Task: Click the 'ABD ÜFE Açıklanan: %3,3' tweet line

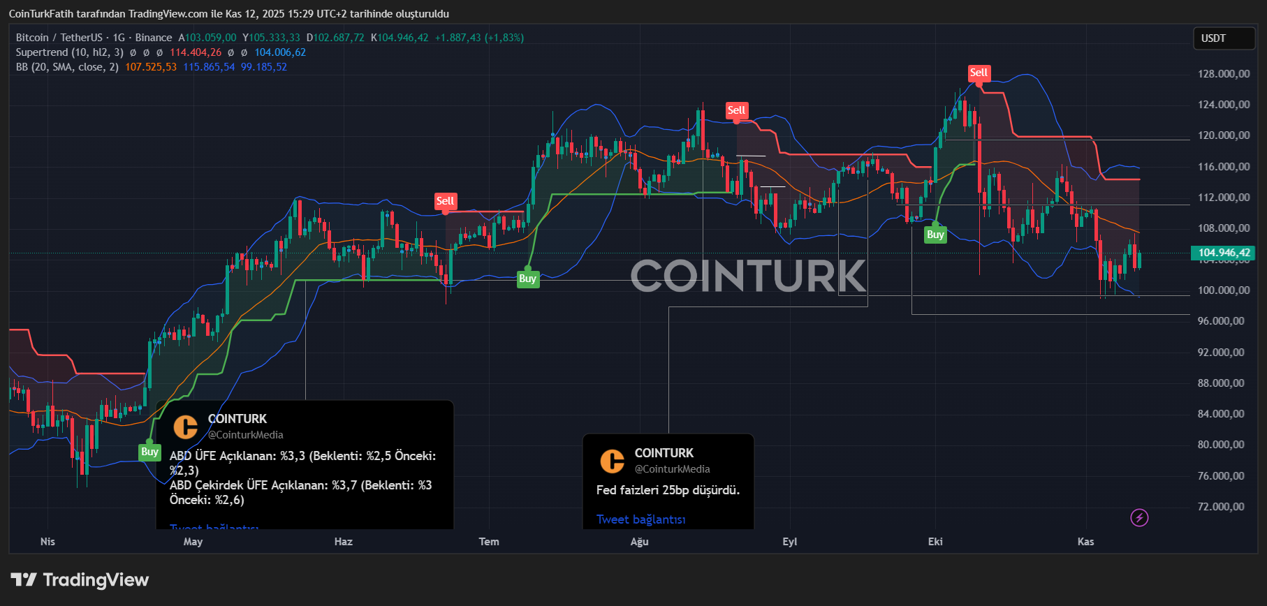Action: tap(302, 463)
